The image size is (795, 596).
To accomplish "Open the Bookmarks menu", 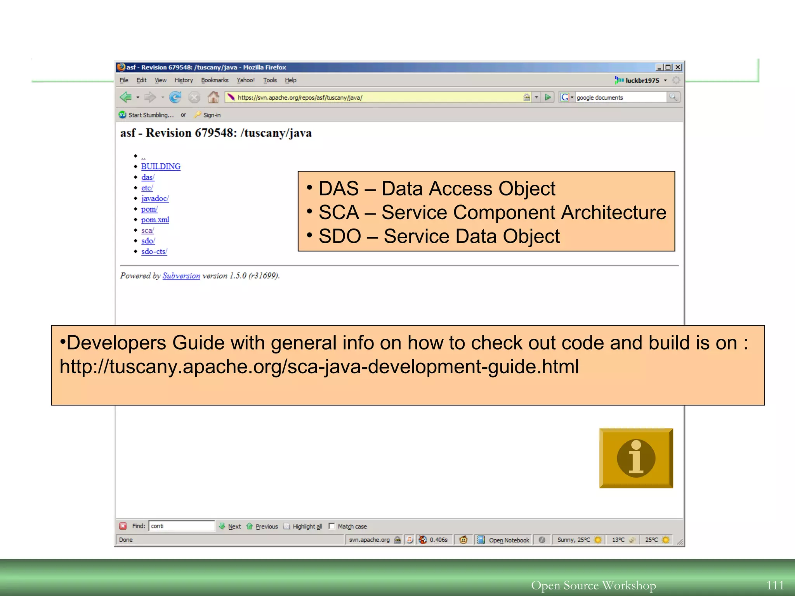I will click(x=215, y=80).
